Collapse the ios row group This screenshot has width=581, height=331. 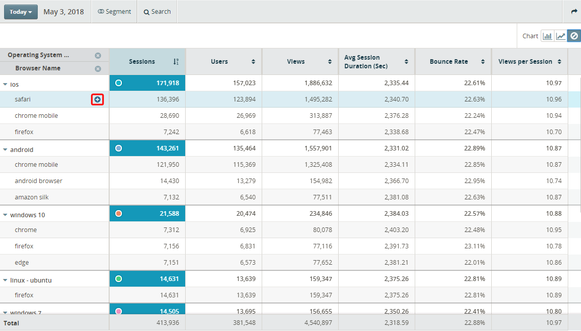coord(5,85)
